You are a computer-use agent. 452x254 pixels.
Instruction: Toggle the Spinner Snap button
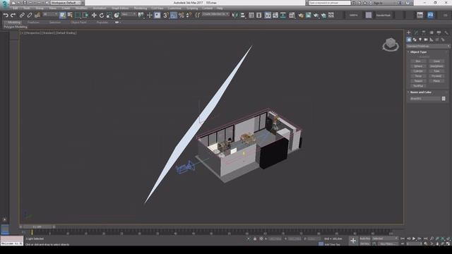tap(189, 16)
